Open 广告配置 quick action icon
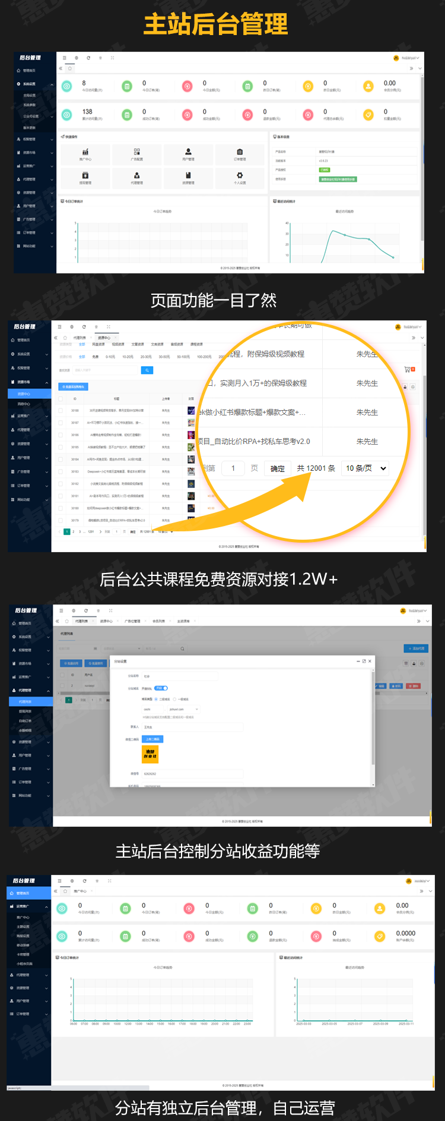Viewport: 445px width, 1121px height. [137, 153]
